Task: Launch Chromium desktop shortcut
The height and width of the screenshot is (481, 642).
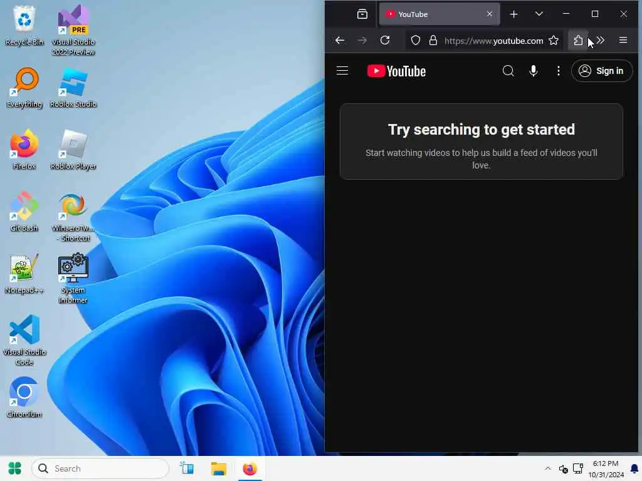Action: (x=24, y=398)
